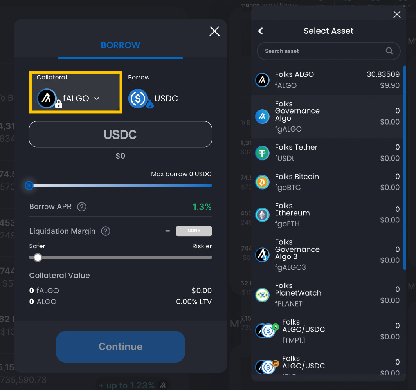Screen dimensions: 416x390
Task: Click the Safer/Riskier slider handle
Action: [38, 258]
